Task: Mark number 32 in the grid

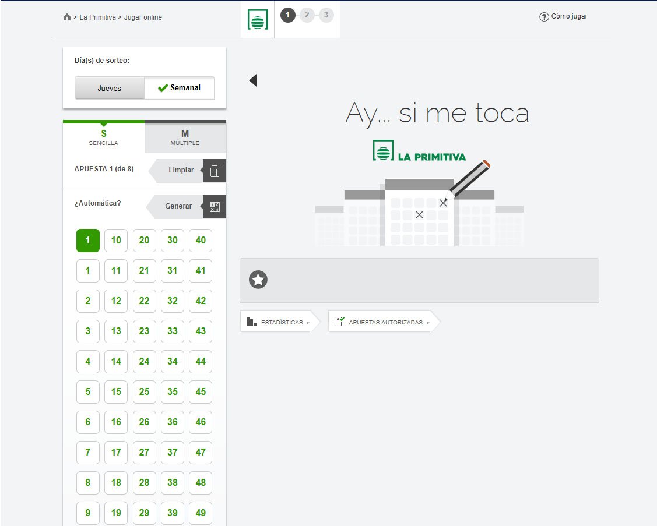Action: pyautogui.click(x=173, y=301)
